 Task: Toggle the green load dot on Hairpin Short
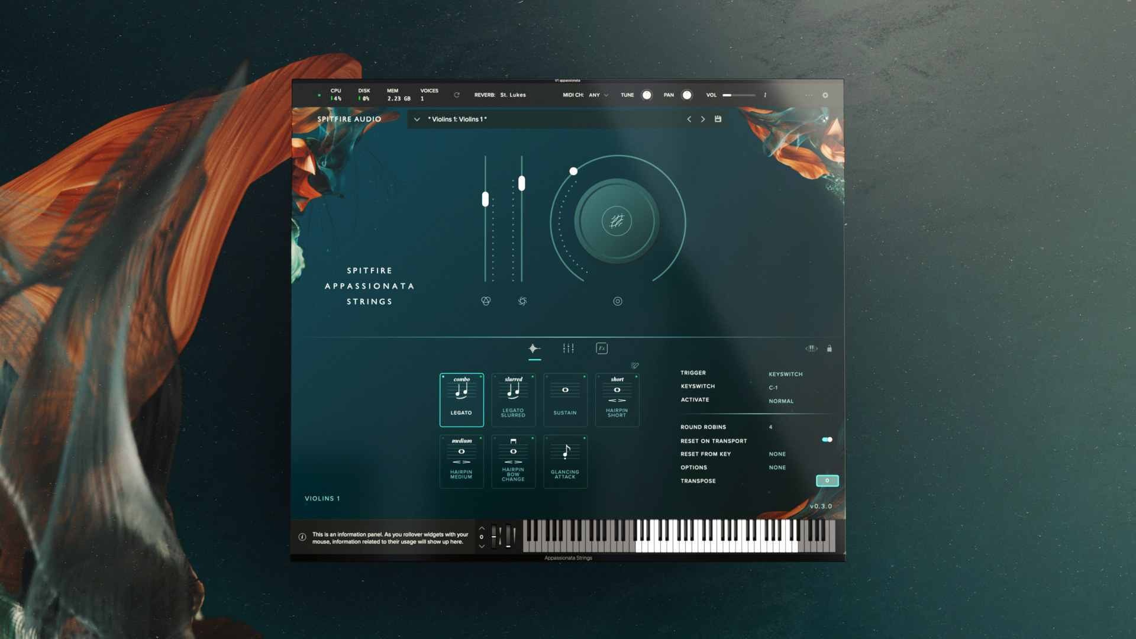point(637,377)
